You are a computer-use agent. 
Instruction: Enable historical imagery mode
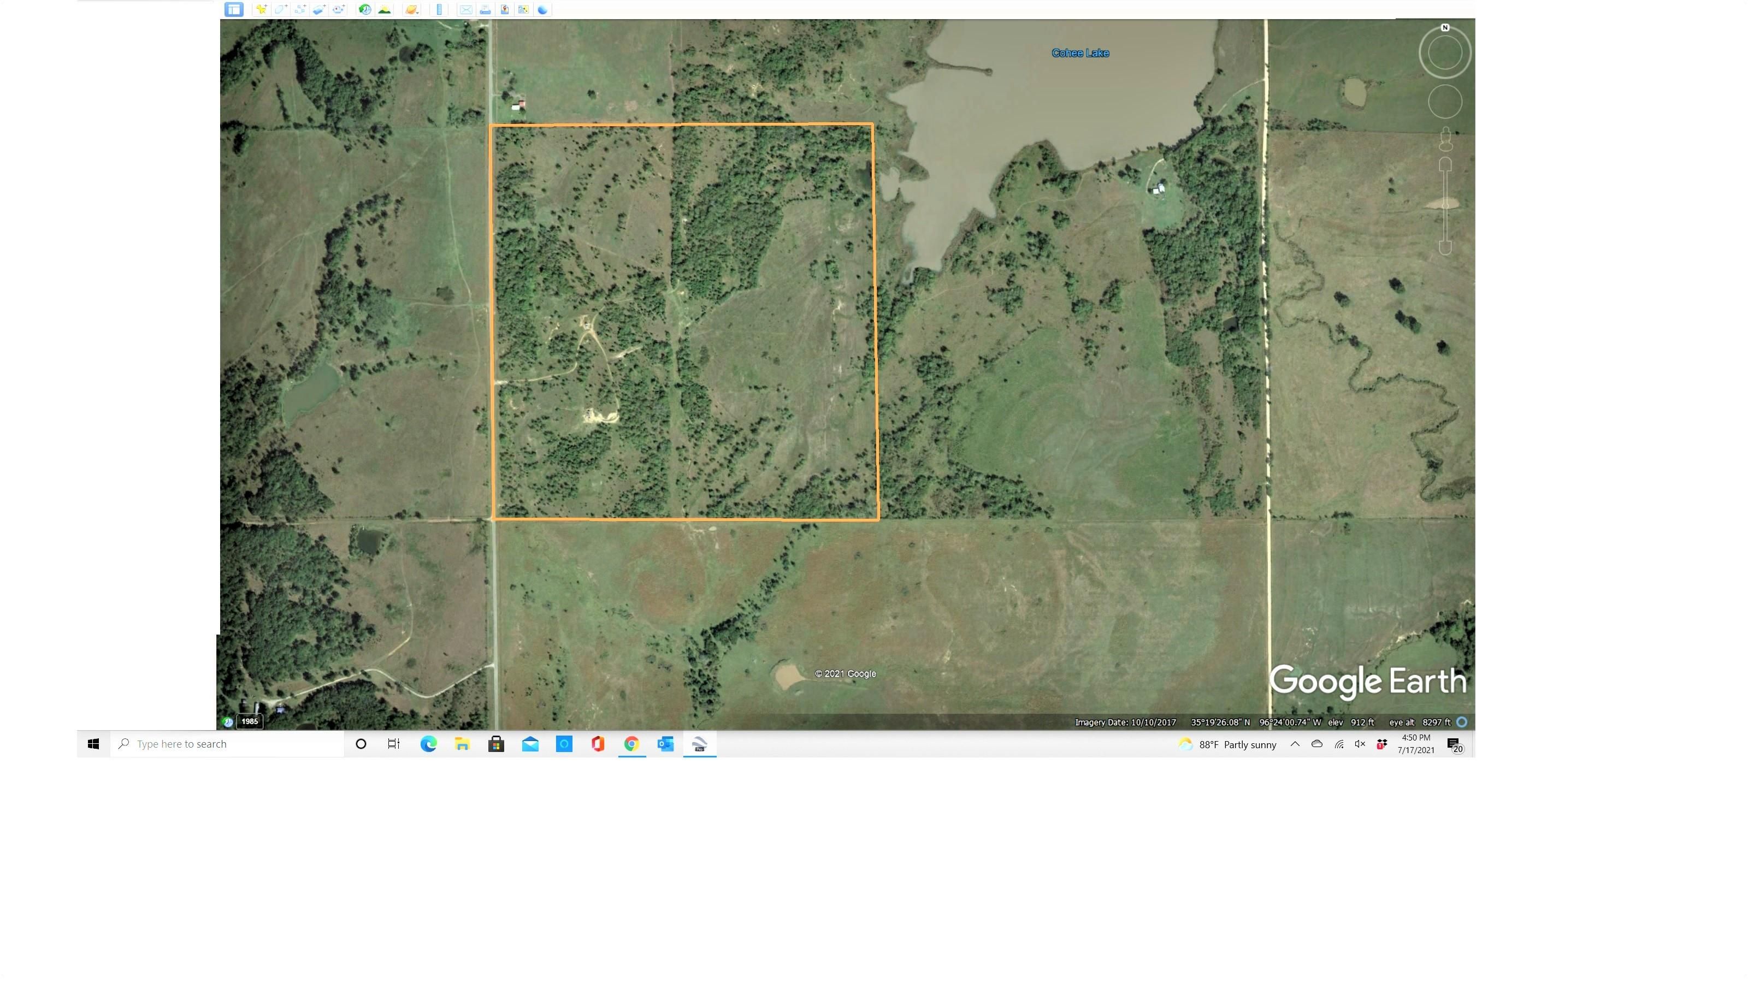[365, 9]
